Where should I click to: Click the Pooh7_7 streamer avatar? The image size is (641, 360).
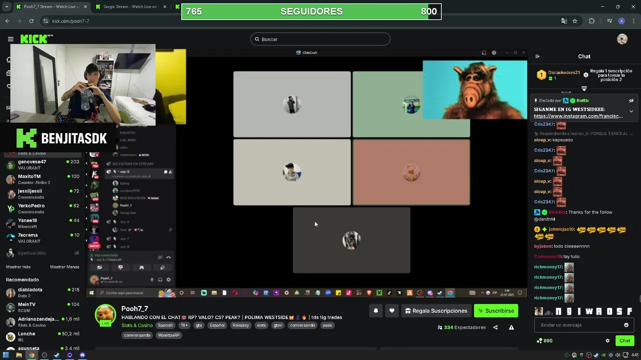tap(105, 314)
